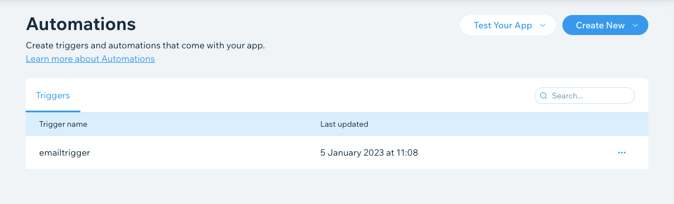Click empty tab bar area beside Triggers

(307, 95)
